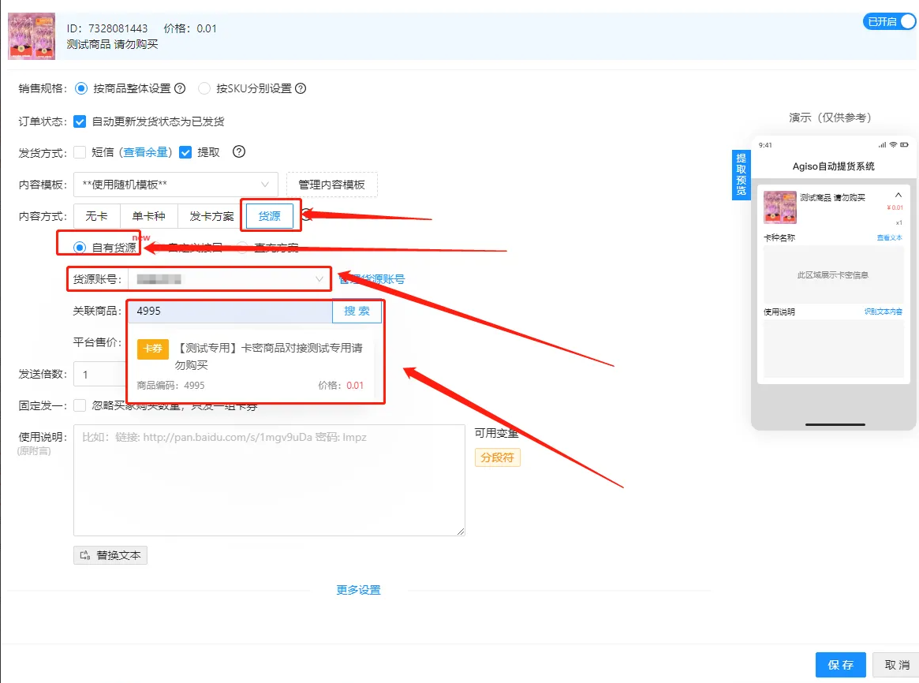Collapse the product card in the phone preview
Image resolution: width=919 pixels, height=683 pixels.
tap(898, 195)
